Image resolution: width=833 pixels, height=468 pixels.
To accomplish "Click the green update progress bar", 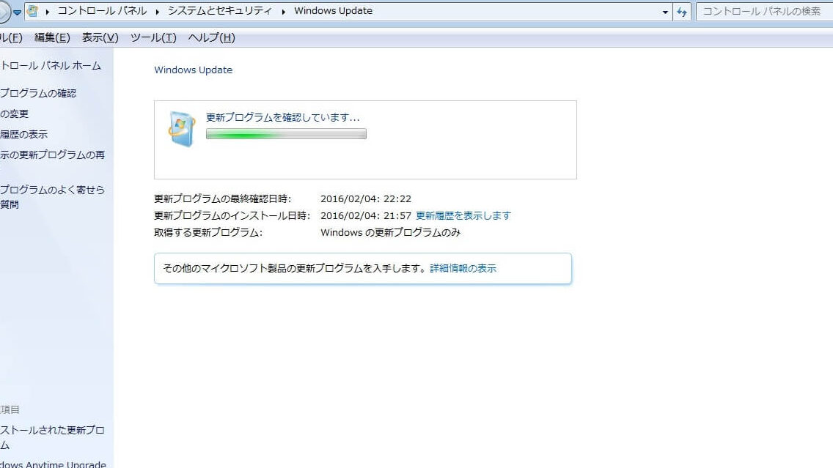I will click(285, 133).
